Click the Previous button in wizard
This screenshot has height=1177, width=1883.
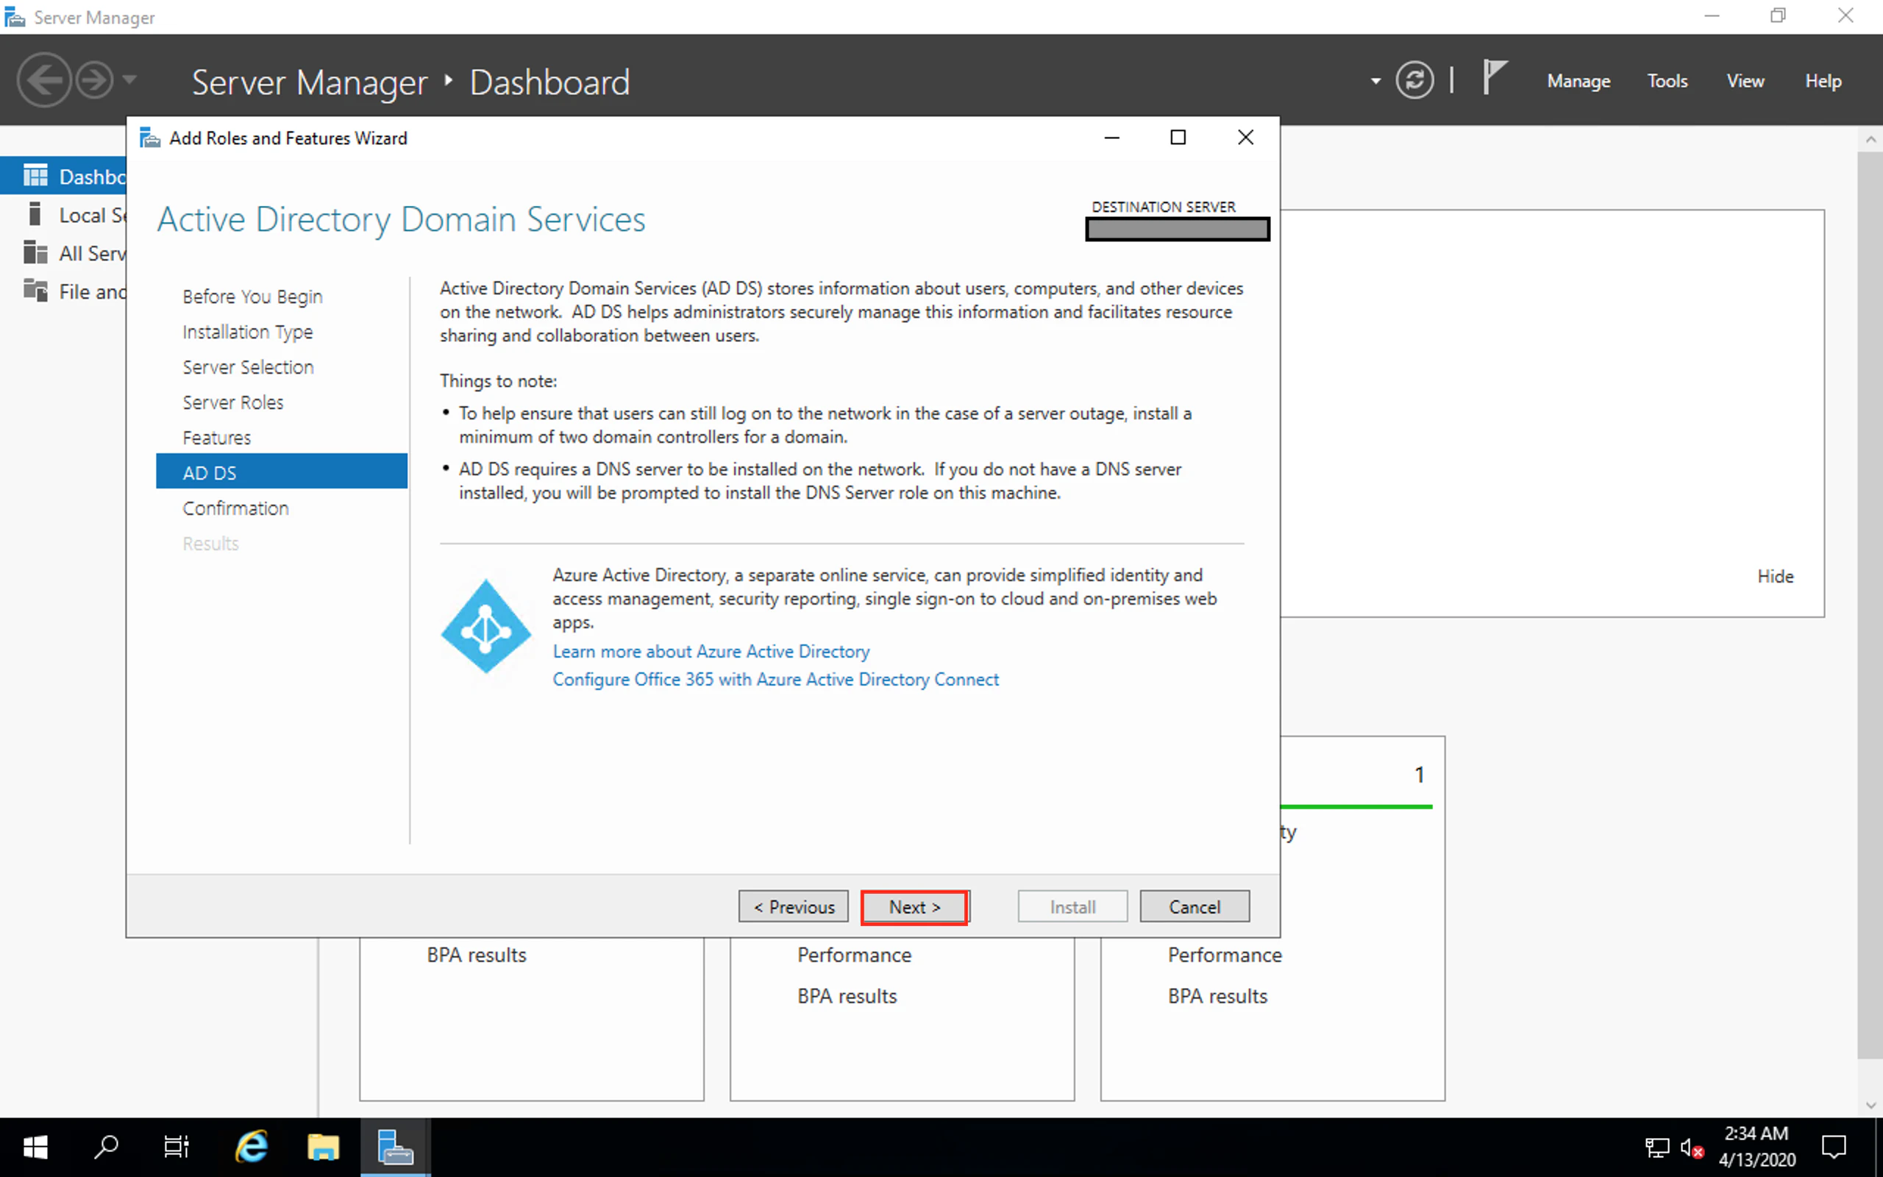click(x=793, y=907)
